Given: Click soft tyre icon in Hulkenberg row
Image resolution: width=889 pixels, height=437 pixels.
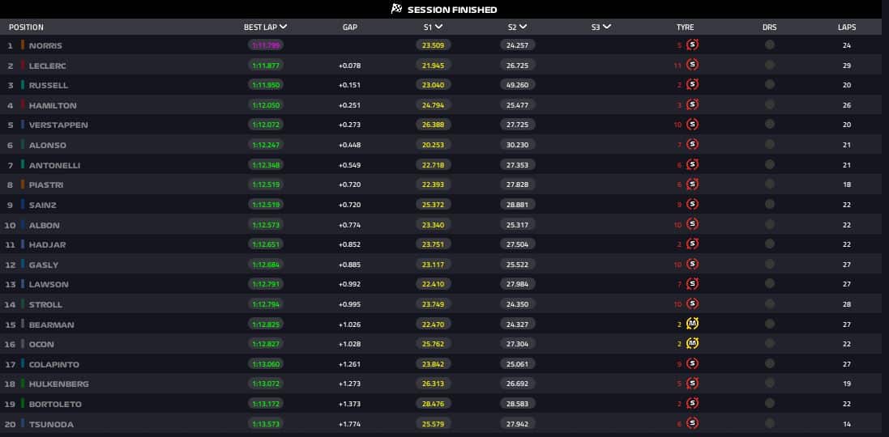Looking at the screenshot, I should 692,384.
